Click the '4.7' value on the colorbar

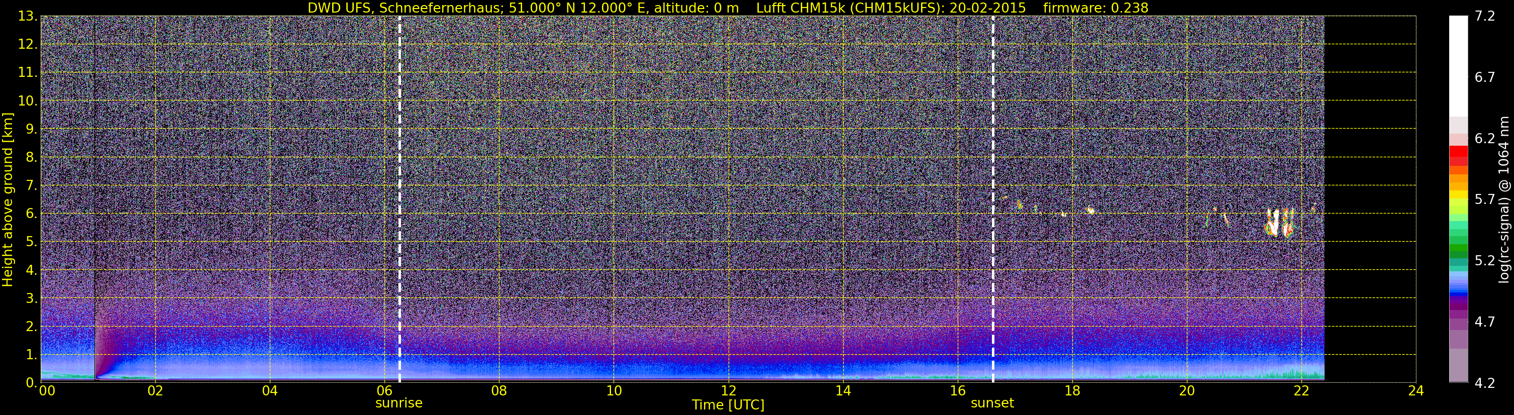click(x=1485, y=322)
